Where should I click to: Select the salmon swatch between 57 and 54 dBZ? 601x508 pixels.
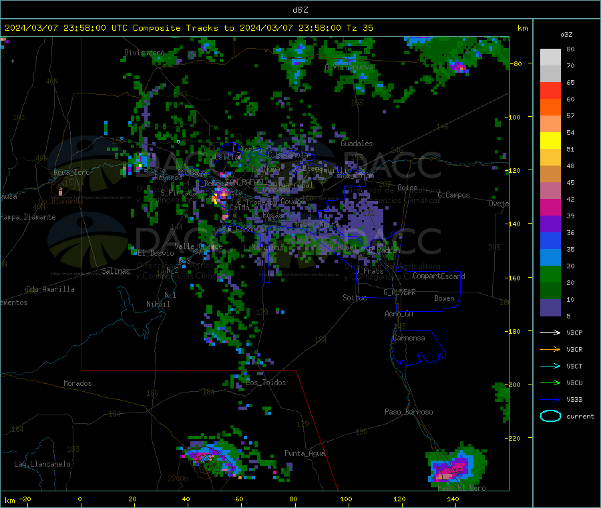550,124
